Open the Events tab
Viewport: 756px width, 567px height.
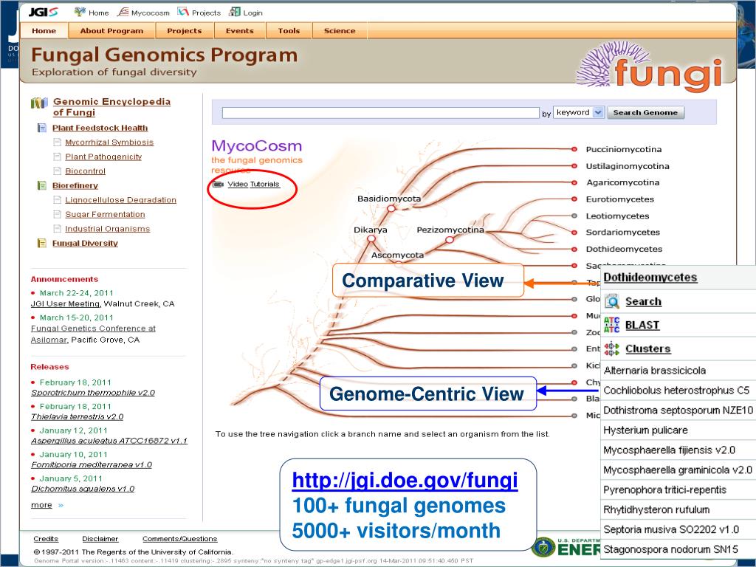pos(240,30)
